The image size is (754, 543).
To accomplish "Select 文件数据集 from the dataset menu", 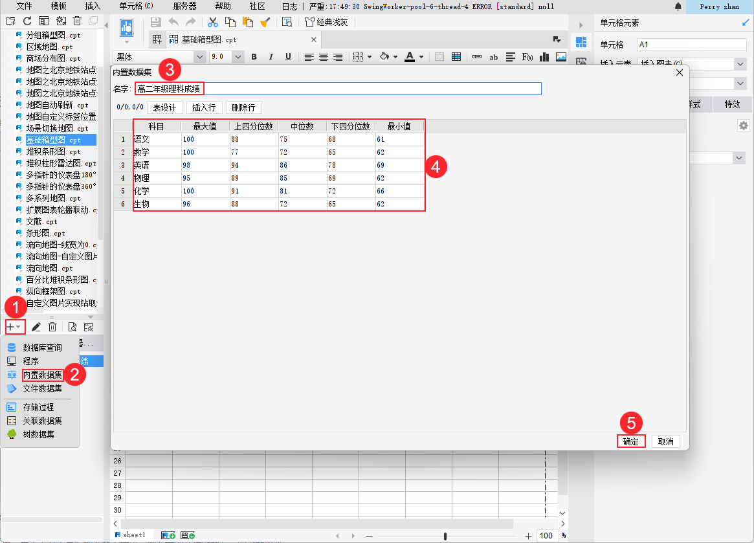I will click(x=42, y=388).
